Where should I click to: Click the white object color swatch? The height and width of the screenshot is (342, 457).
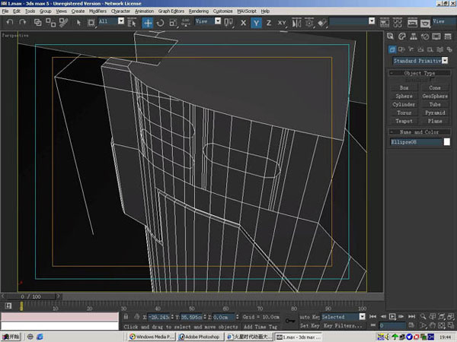(447, 142)
